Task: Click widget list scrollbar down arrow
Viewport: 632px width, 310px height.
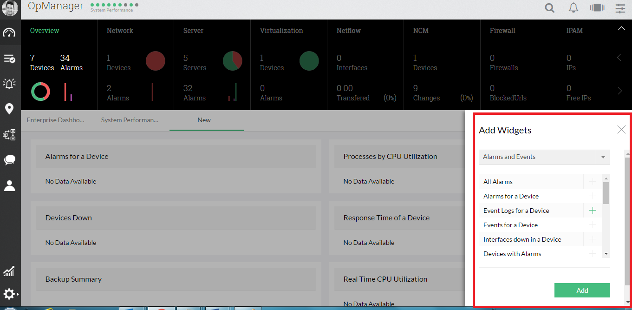Action: click(x=606, y=254)
